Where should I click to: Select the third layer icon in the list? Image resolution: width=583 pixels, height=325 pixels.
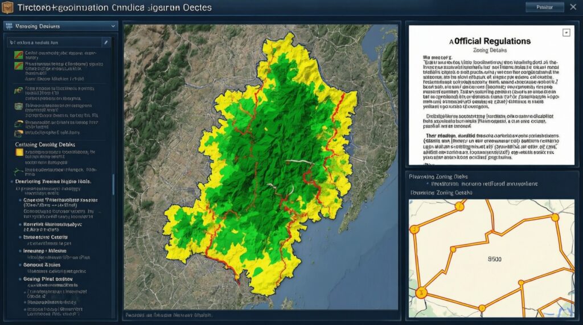click(x=18, y=90)
